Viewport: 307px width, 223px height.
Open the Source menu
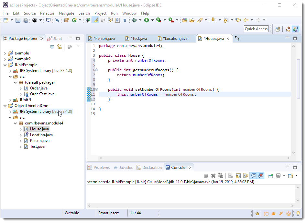click(30, 13)
